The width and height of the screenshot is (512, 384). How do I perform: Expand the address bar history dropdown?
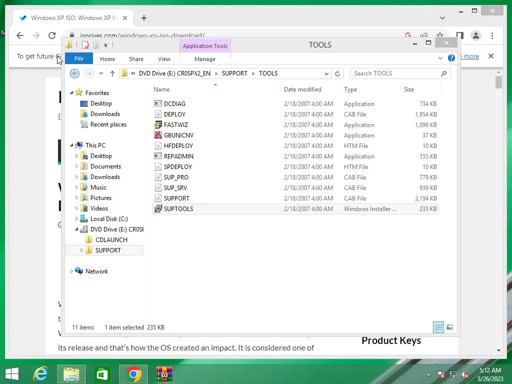pos(326,74)
